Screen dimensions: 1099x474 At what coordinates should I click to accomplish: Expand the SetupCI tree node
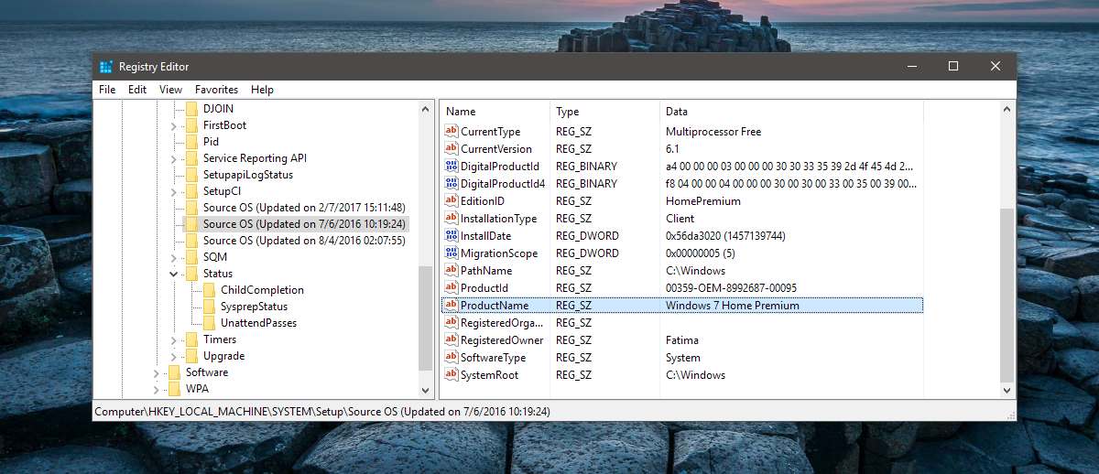point(174,191)
